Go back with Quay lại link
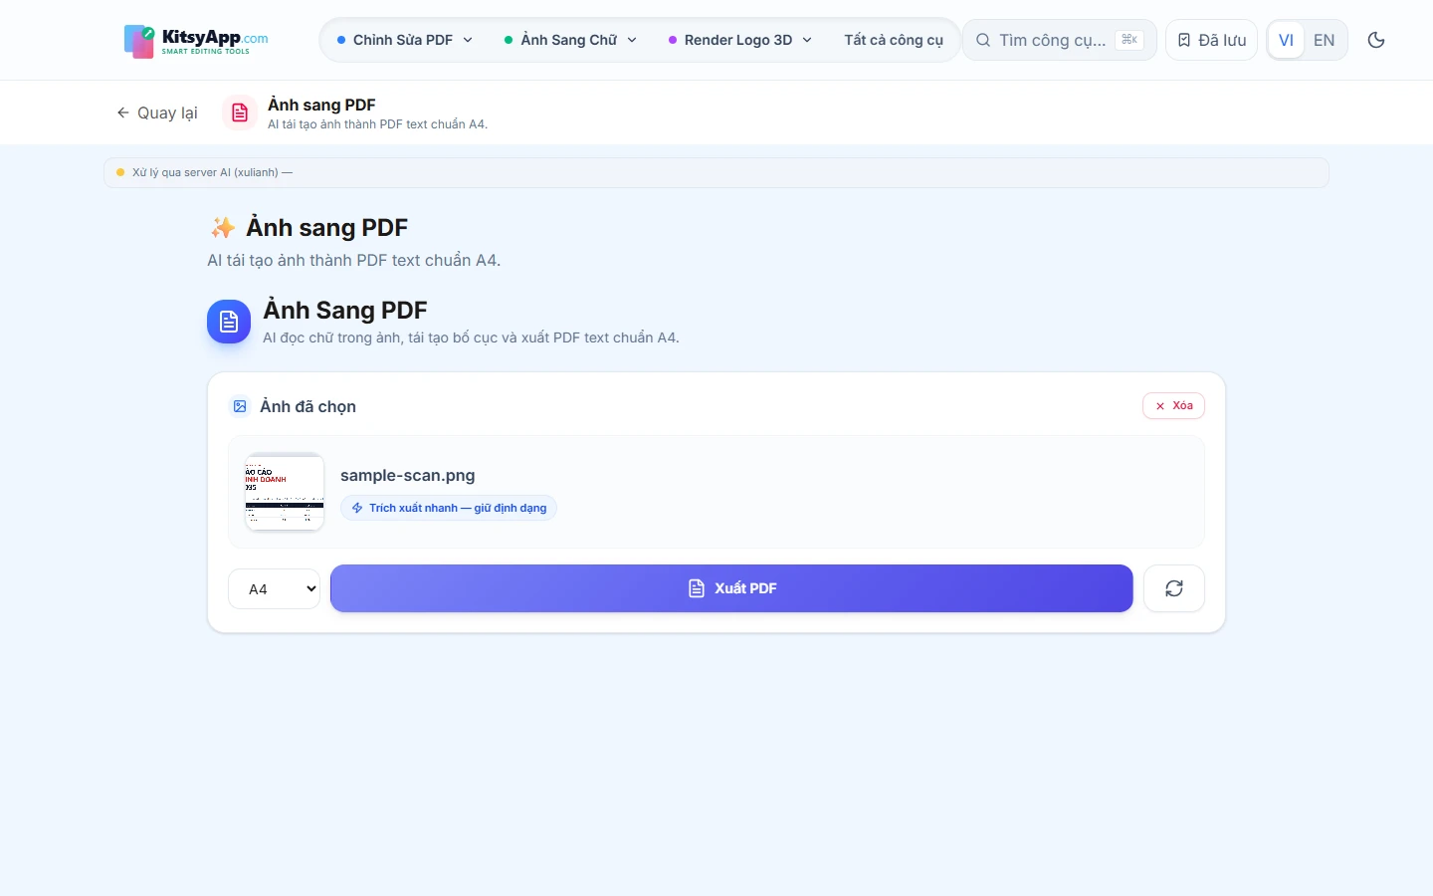This screenshot has height=896, width=1433. tap(157, 112)
